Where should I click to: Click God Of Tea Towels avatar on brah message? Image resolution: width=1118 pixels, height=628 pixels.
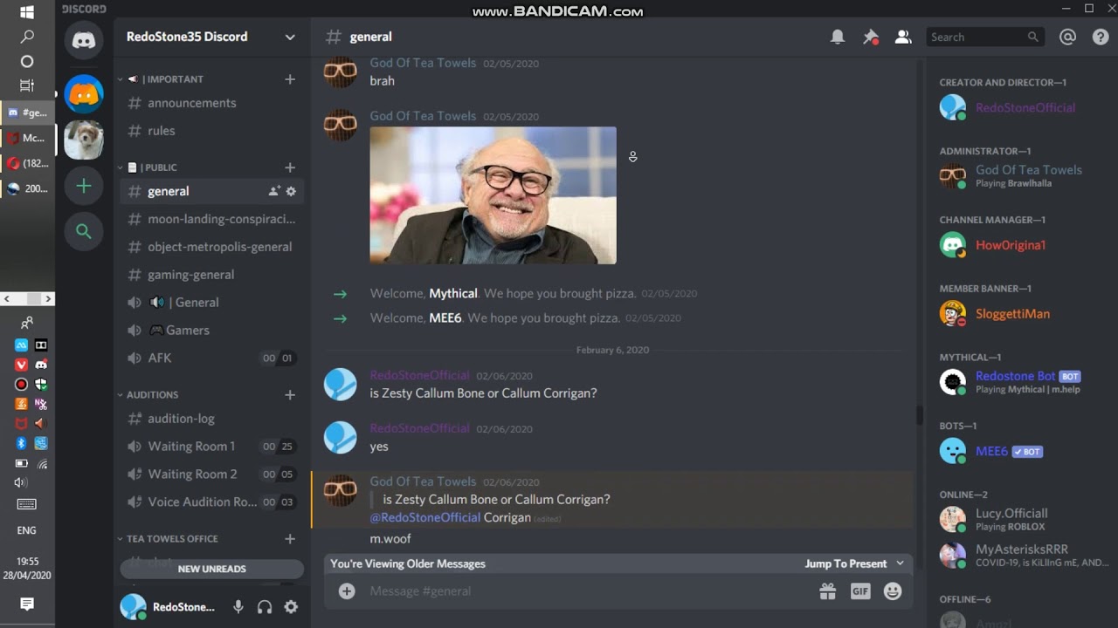coord(341,72)
